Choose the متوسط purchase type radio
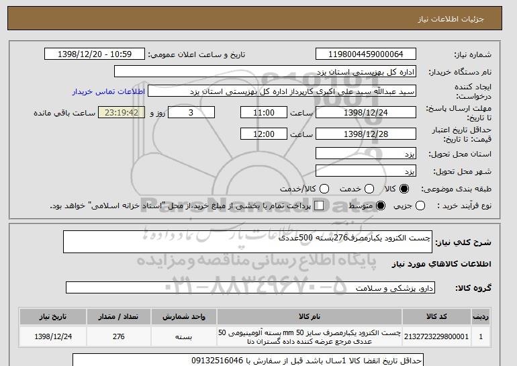Screen dimensions: 517x366 click(381, 205)
